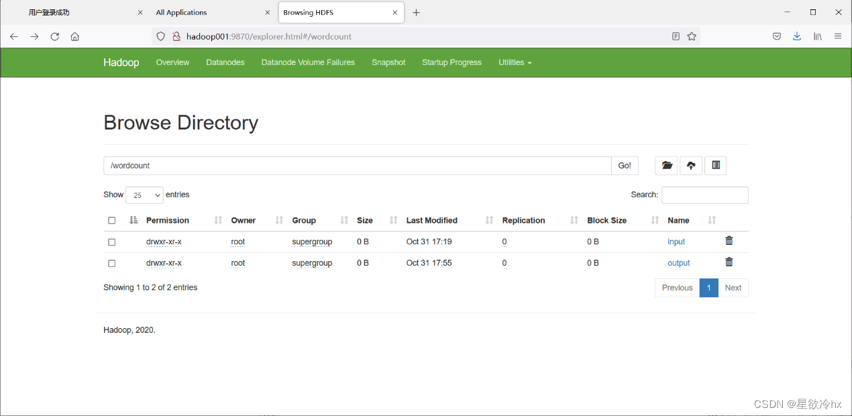Screen dimensions: 852x416
Task: Click the upload files cloud icon
Action: coord(691,165)
